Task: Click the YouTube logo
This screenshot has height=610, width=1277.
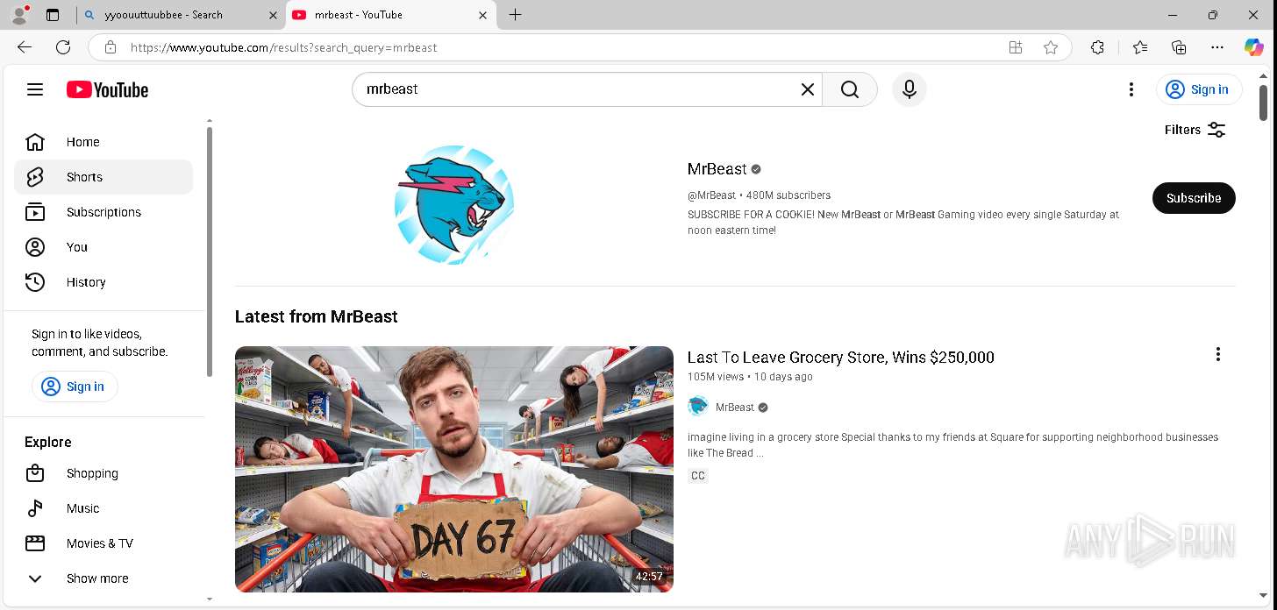Action: [107, 89]
